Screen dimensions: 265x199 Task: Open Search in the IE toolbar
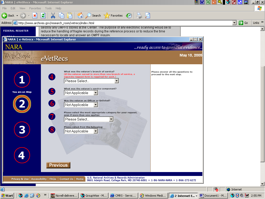pyautogui.click(x=93, y=16)
